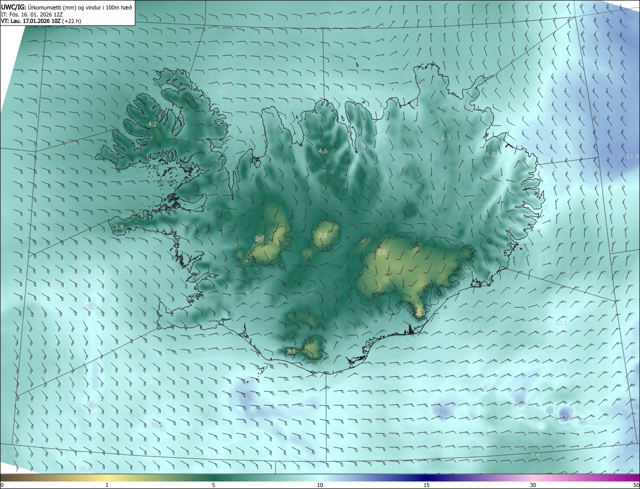640x489 pixels.
Task: Click the 2.7 value on Langjökull glacier
Action: pyautogui.click(x=259, y=239)
